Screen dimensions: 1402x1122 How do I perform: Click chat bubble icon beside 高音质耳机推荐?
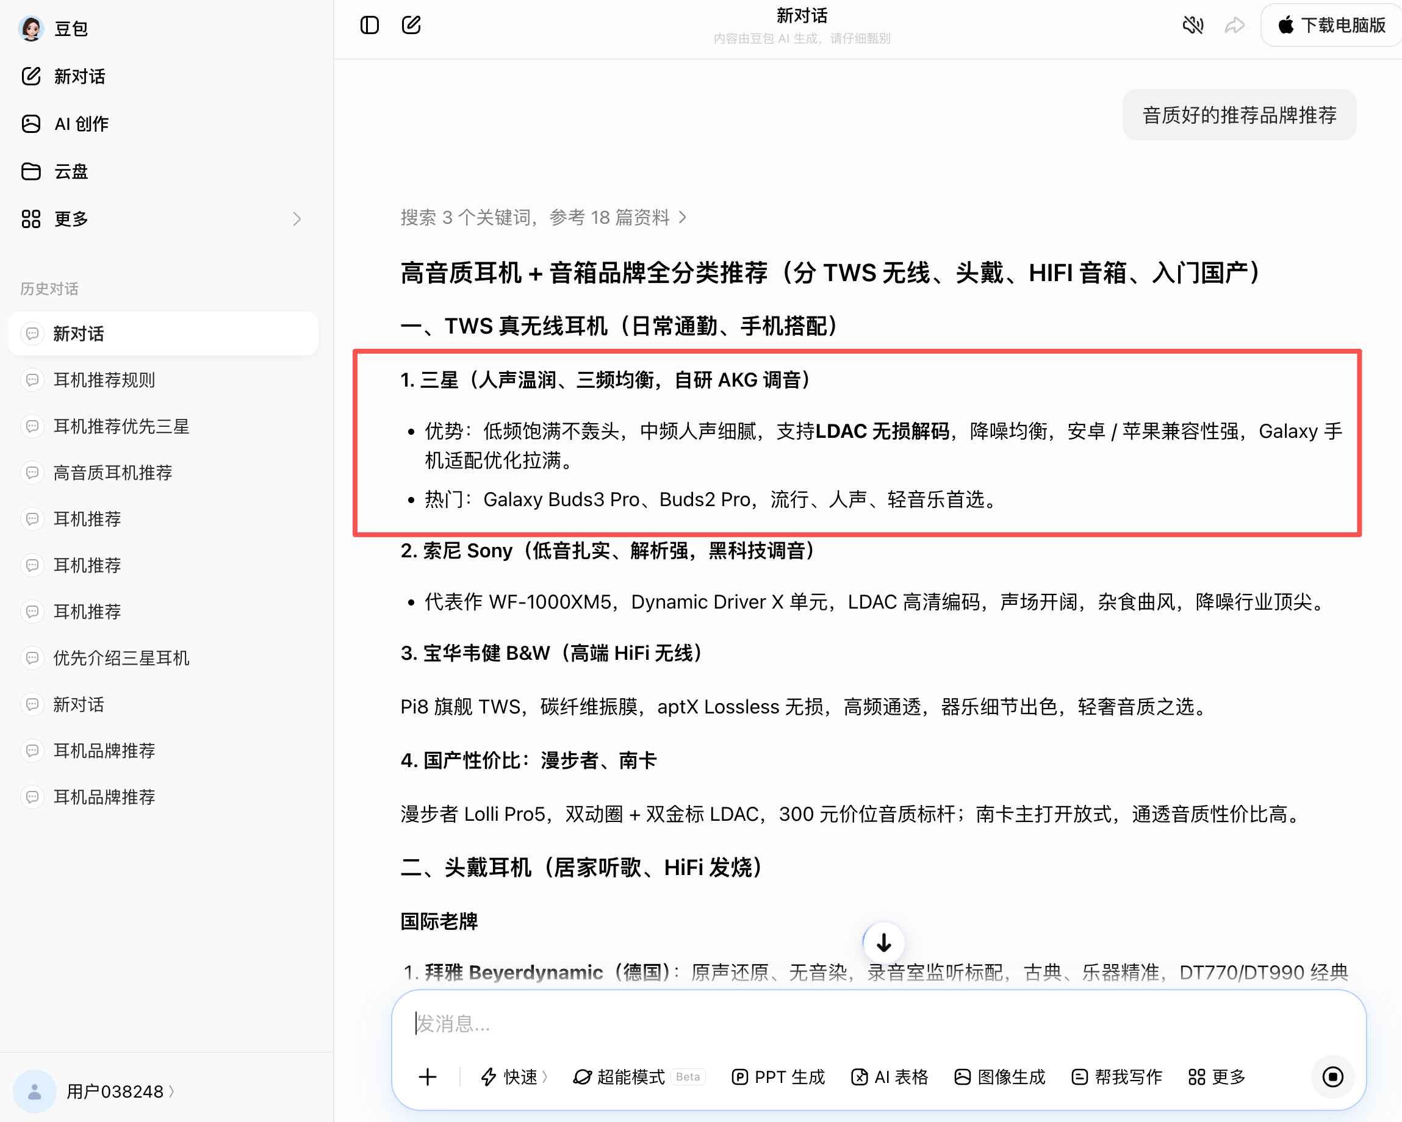tap(32, 473)
